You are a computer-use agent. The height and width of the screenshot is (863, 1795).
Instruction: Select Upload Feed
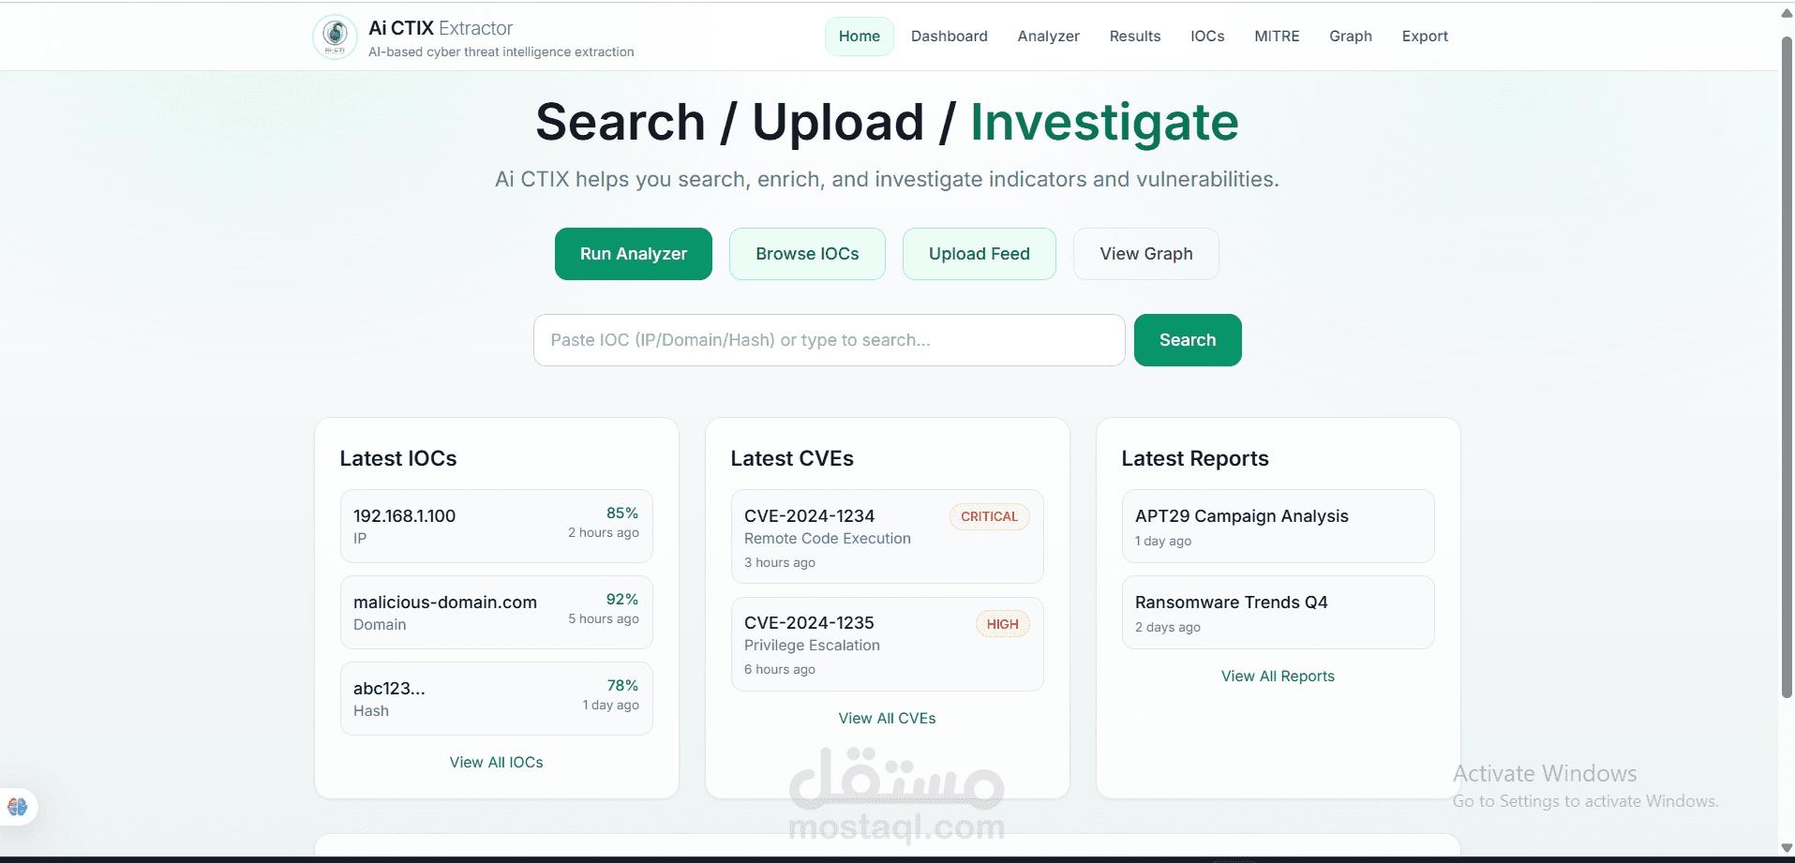tap(979, 253)
